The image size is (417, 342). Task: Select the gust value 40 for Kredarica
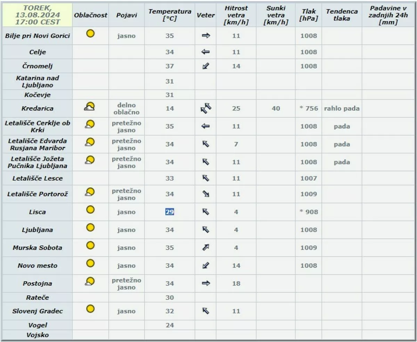pos(276,108)
